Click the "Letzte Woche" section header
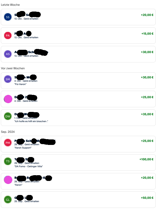Viewport: 156px width, 209px height. 10,5
